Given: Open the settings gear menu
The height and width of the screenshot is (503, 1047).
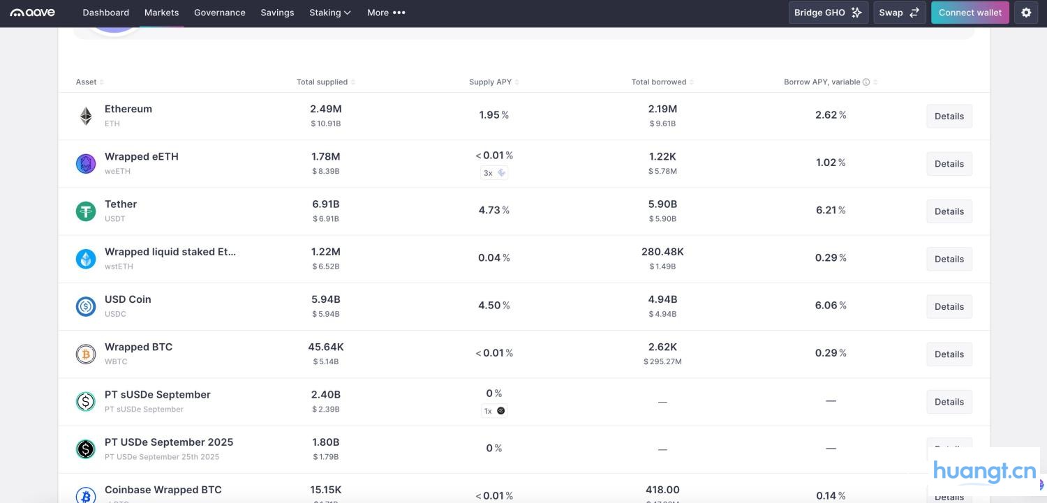Looking at the screenshot, I should [x=1026, y=12].
